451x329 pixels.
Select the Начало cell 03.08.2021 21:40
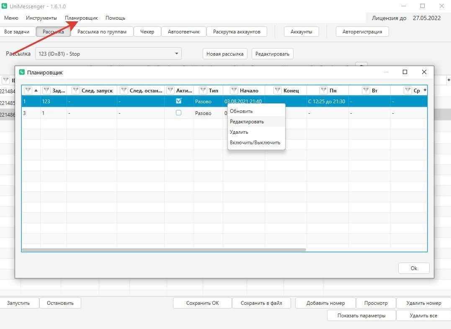point(244,101)
